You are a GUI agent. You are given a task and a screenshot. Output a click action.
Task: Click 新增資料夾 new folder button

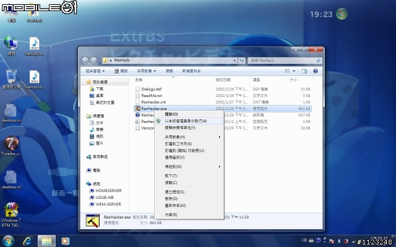tap(191, 71)
